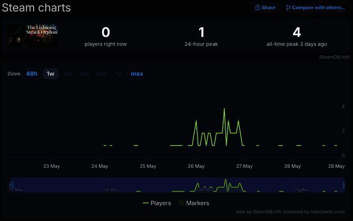Set chart zoom to 48h
The height and width of the screenshot is (221, 353).
32,74
